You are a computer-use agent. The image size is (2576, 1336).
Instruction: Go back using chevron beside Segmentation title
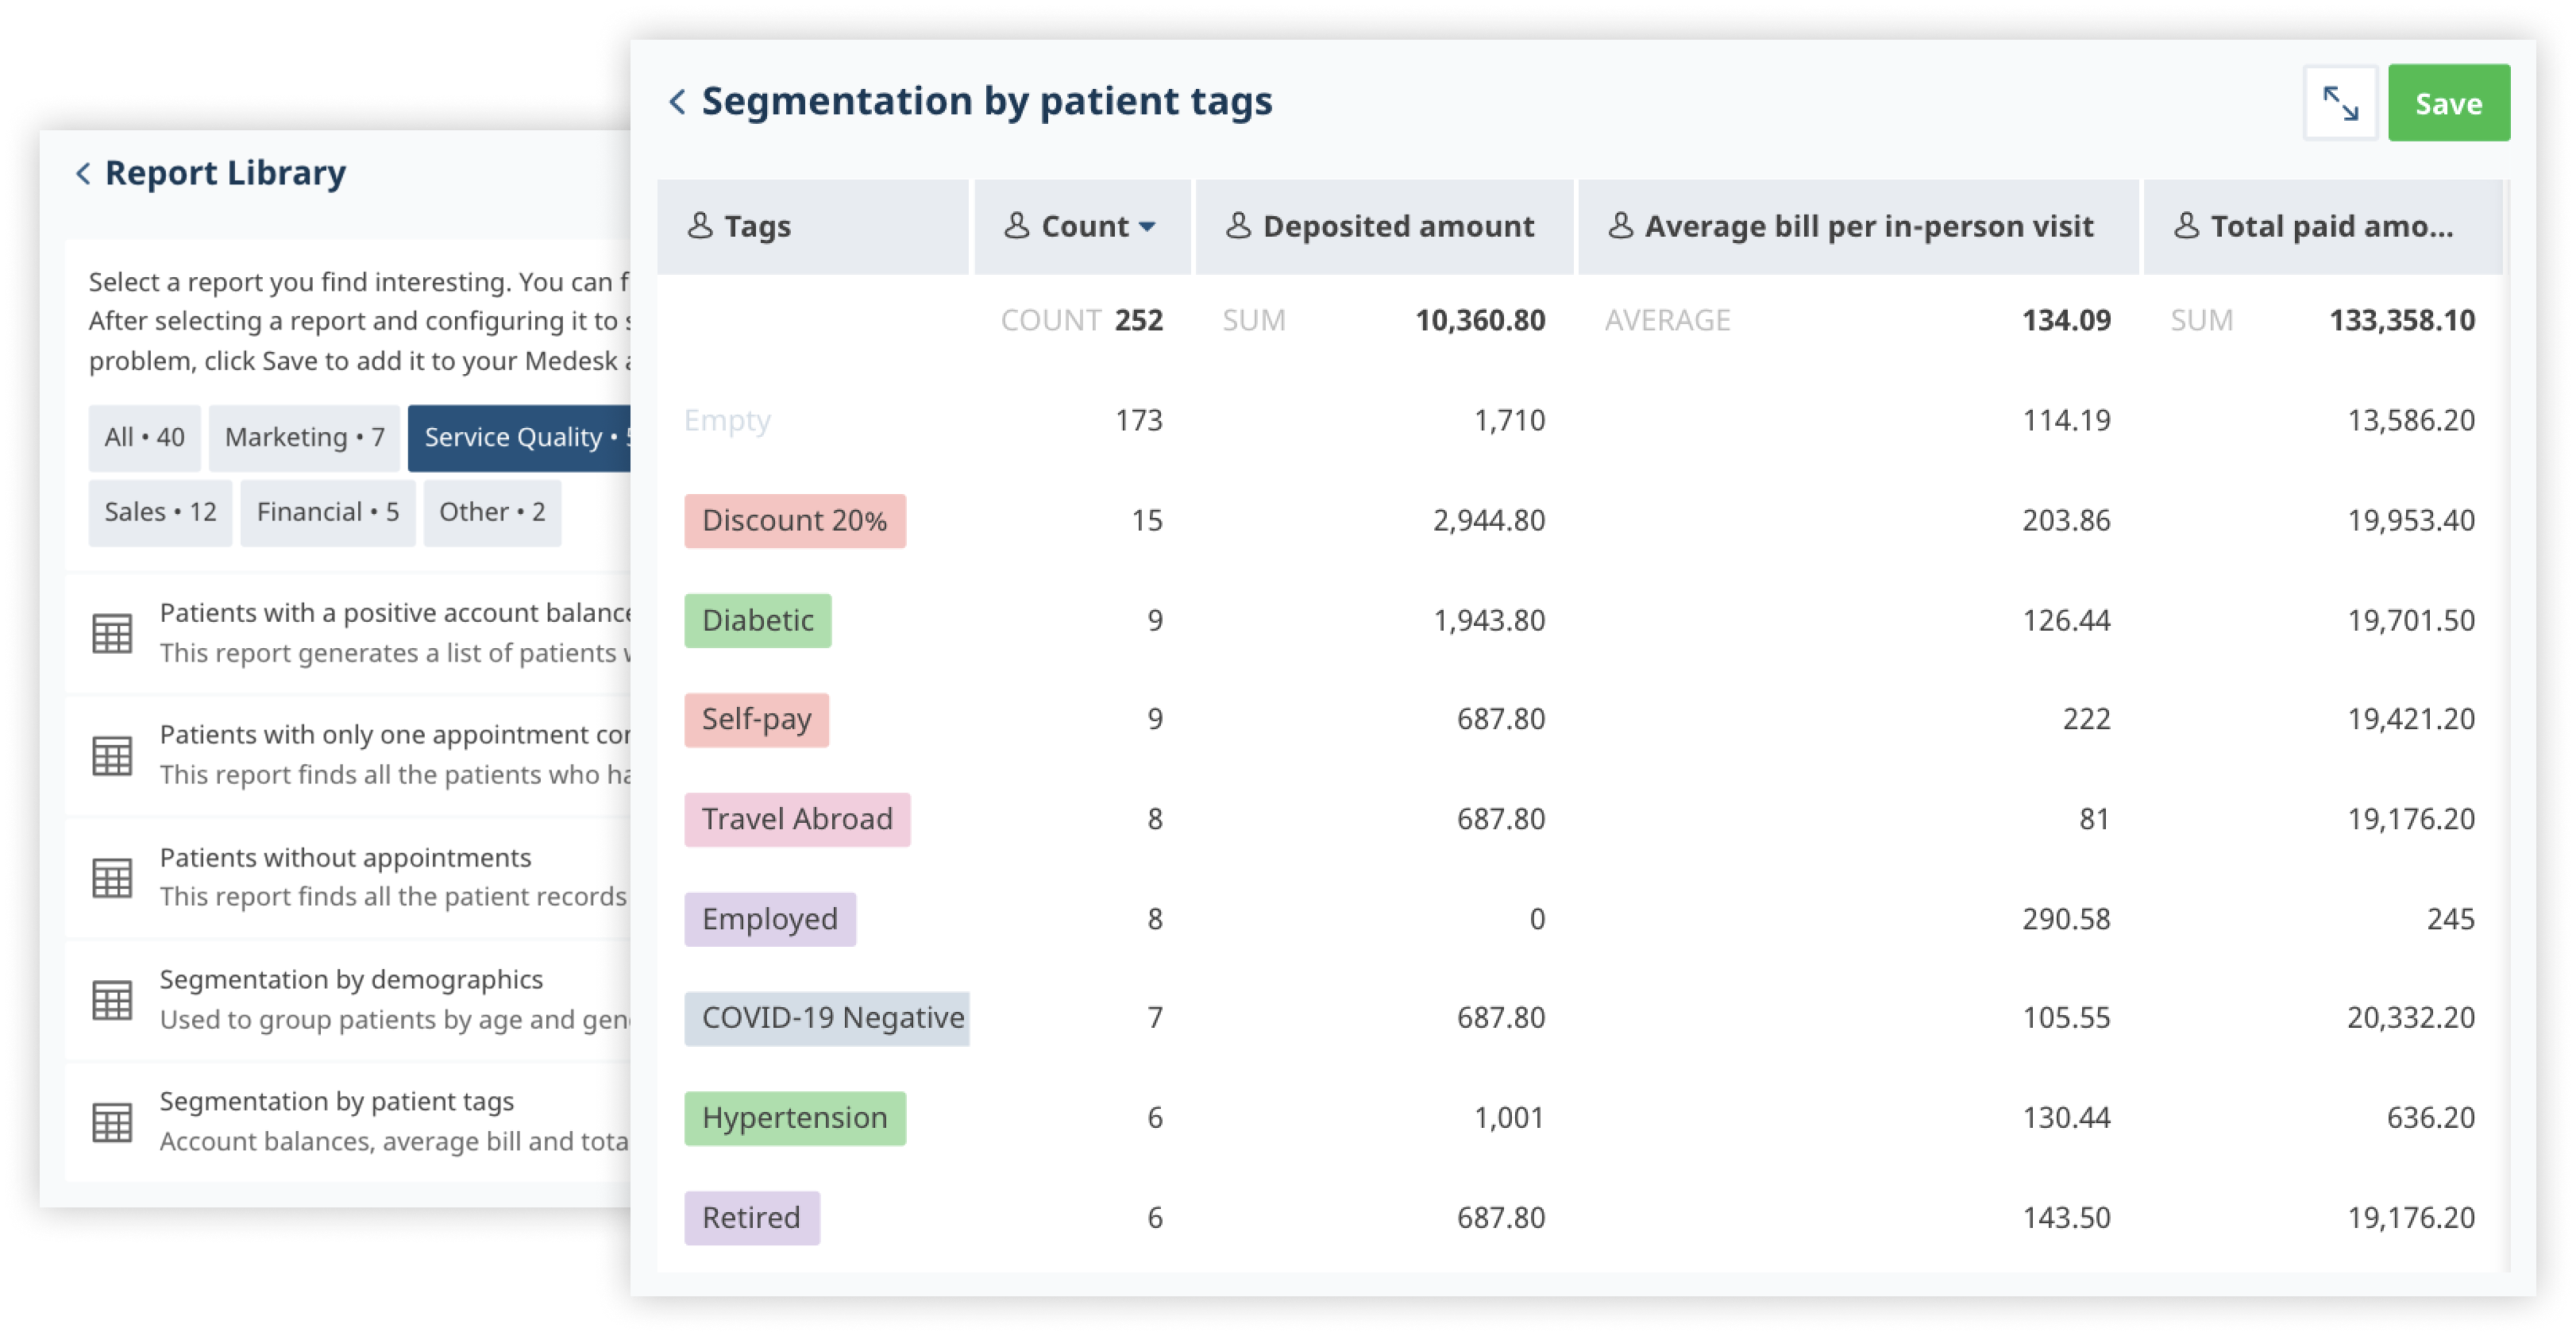click(677, 101)
